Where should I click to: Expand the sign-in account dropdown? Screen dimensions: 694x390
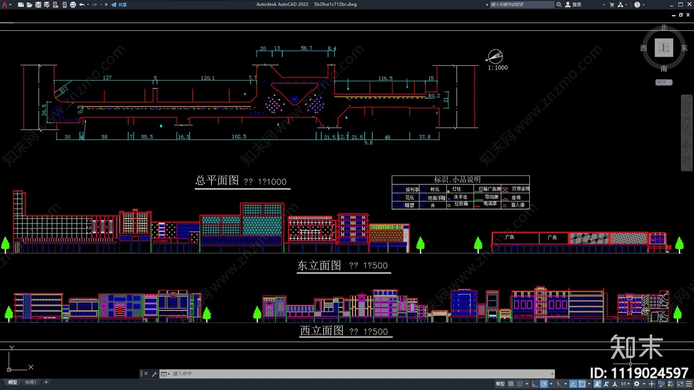click(604, 5)
